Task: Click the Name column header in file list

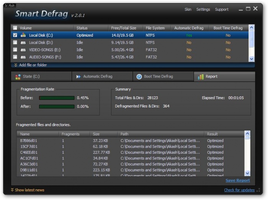Action: point(38,134)
